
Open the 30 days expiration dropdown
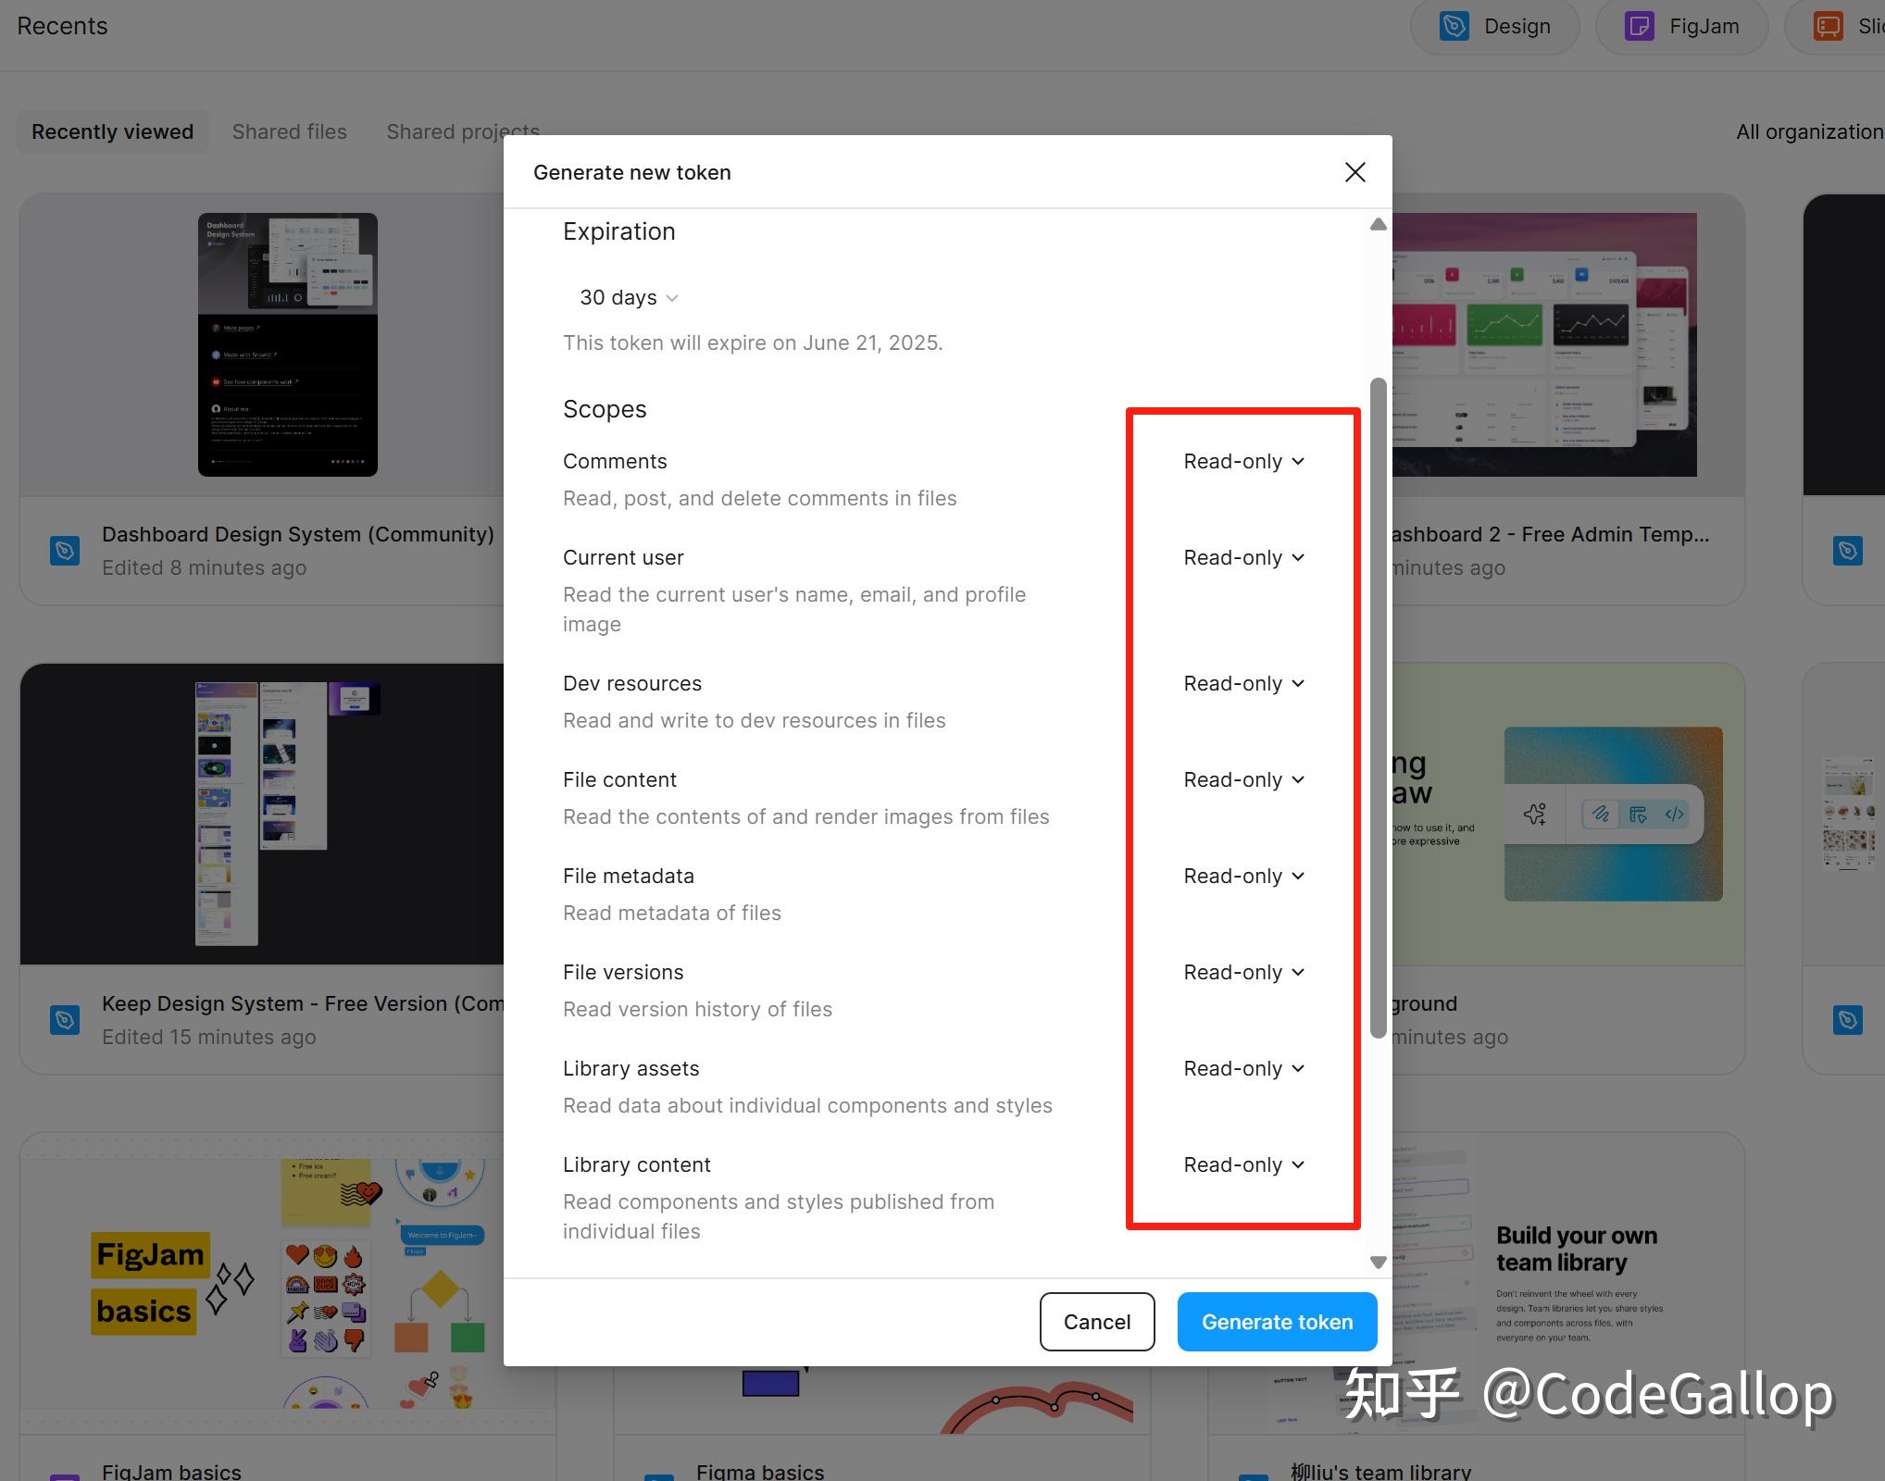click(x=629, y=298)
